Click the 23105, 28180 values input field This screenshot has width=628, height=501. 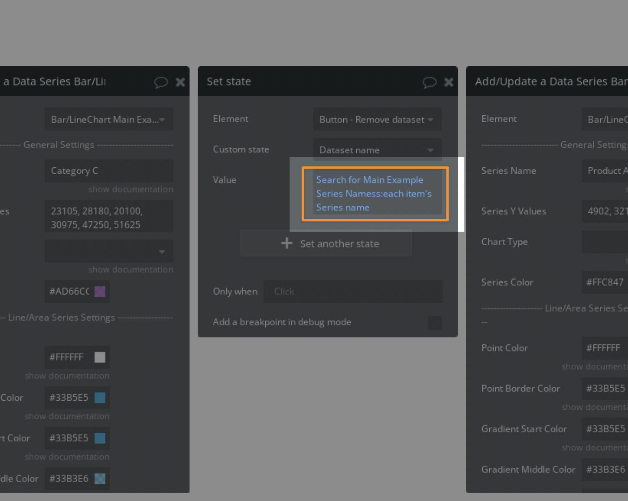coord(109,218)
